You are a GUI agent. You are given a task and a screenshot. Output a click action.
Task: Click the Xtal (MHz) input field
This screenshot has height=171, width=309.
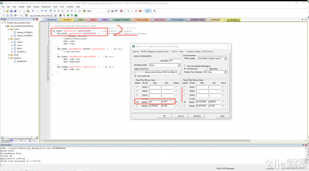point(175,61)
